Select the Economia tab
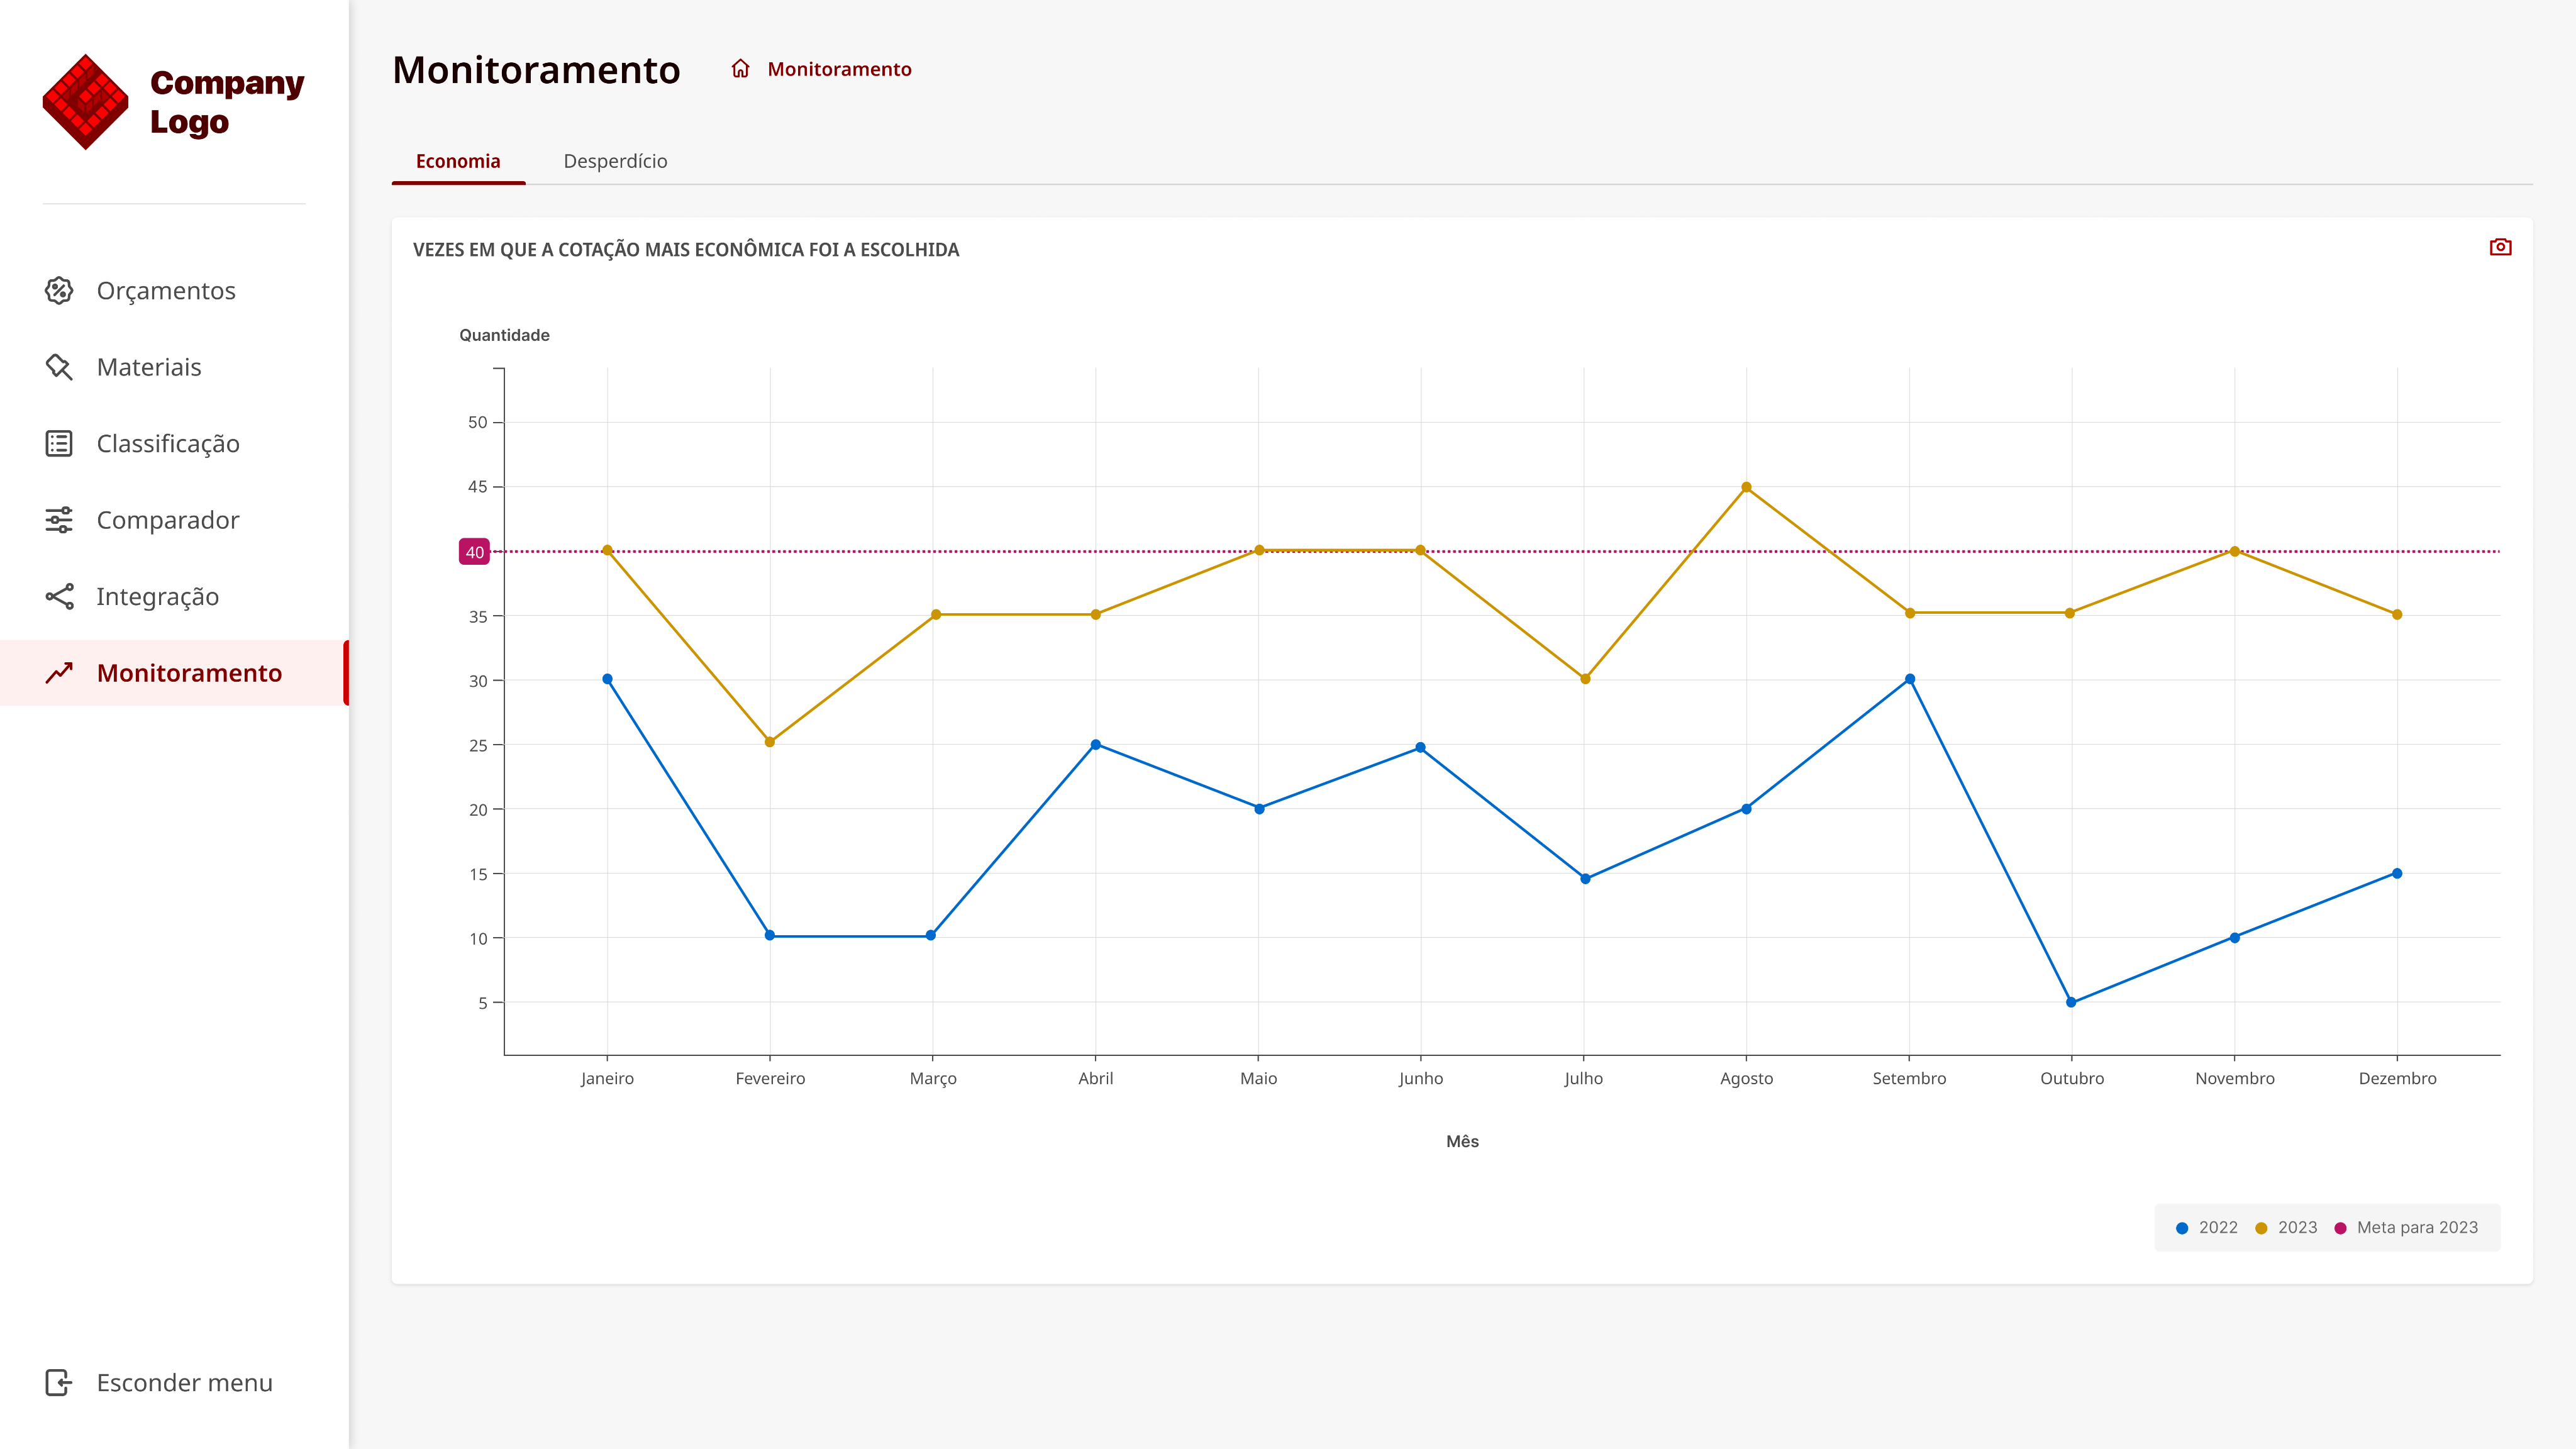The width and height of the screenshot is (2576, 1449). (x=458, y=161)
